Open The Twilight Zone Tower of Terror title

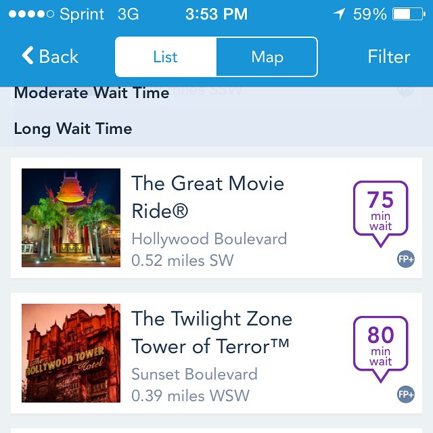(212, 332)
